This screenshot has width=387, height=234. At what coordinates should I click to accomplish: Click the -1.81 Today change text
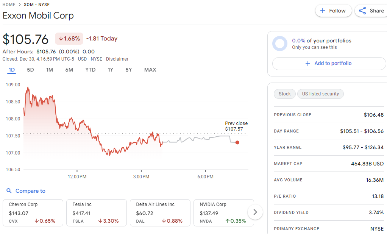point(102,39)
